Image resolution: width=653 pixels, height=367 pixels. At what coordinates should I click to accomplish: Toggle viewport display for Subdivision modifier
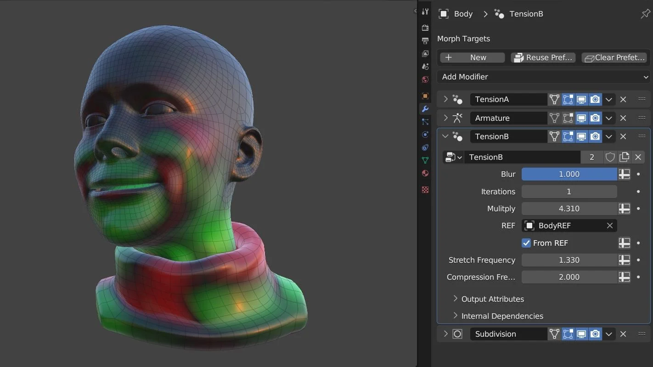pyautogui.click(x=581, y=334)
